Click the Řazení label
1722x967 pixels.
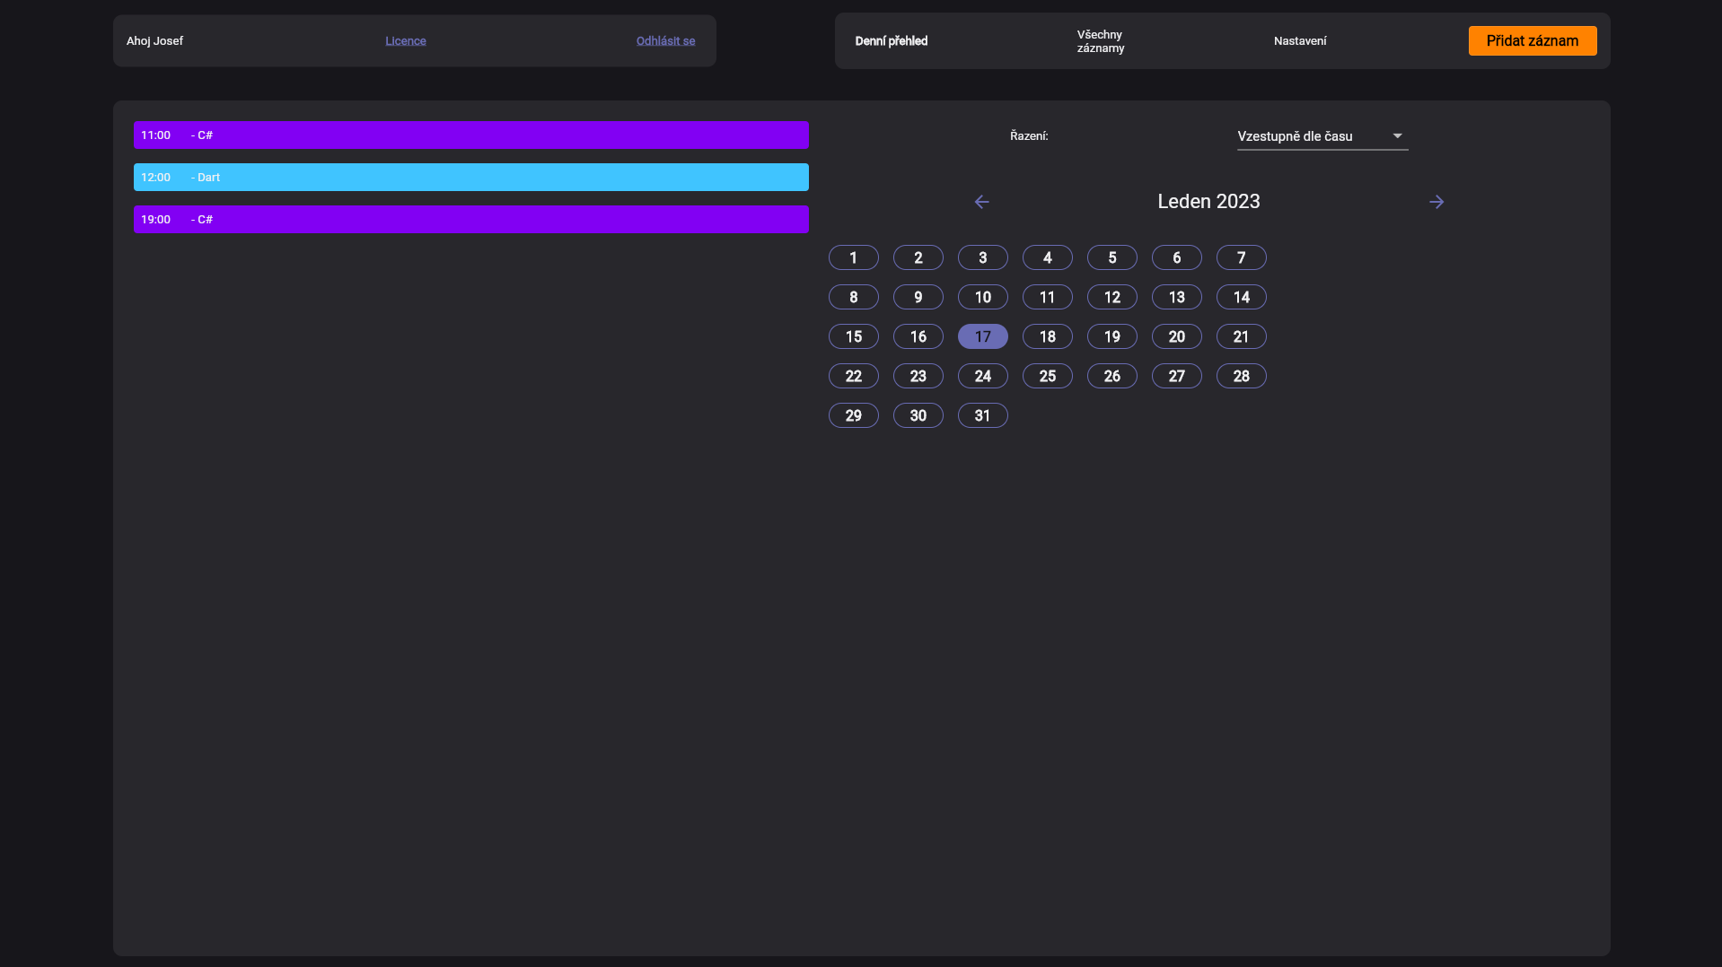(x=1029, y=136)
